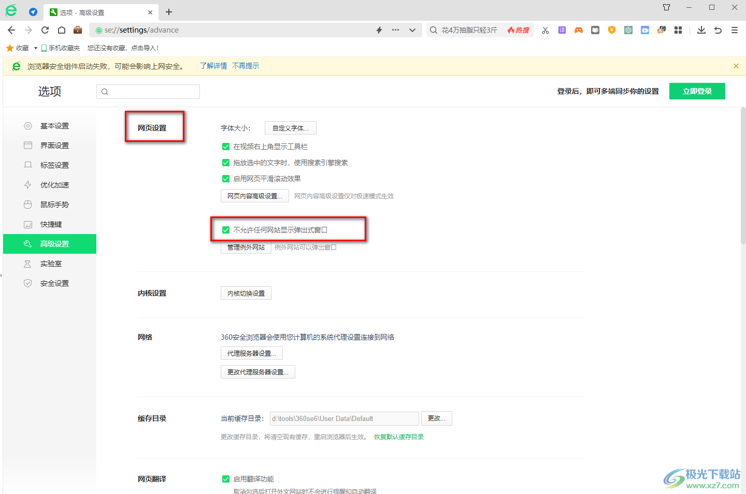Go to the home page
Viewport: 746px width, 494px height.
(x=62, y=30)
